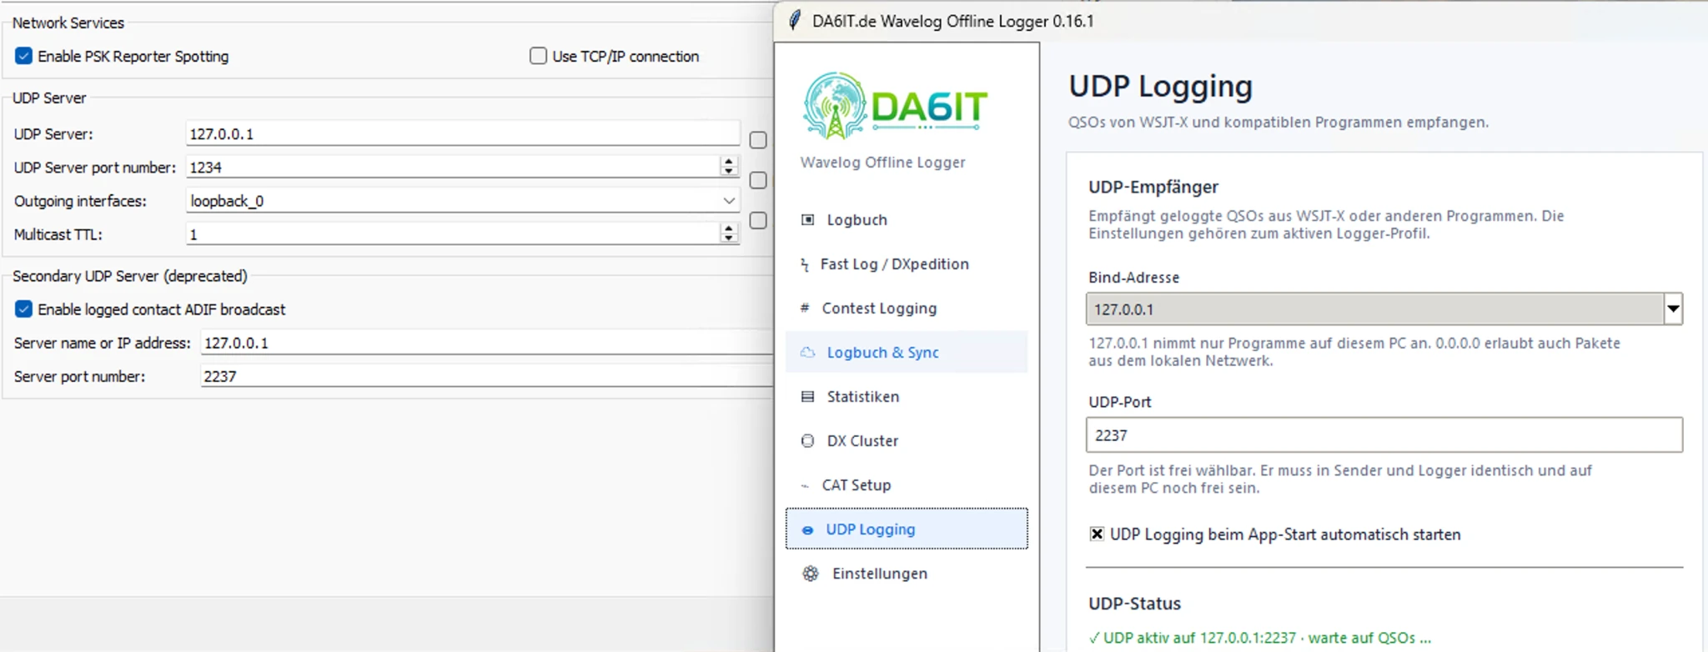
Task: Open the Logbuch menu entry
Action: (x=907, y=220)
